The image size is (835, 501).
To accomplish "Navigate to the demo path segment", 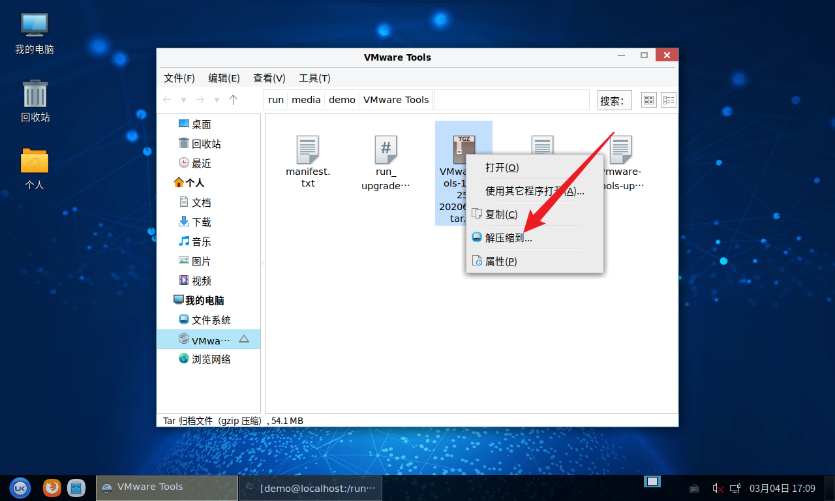I will click(x=342, y=100).
